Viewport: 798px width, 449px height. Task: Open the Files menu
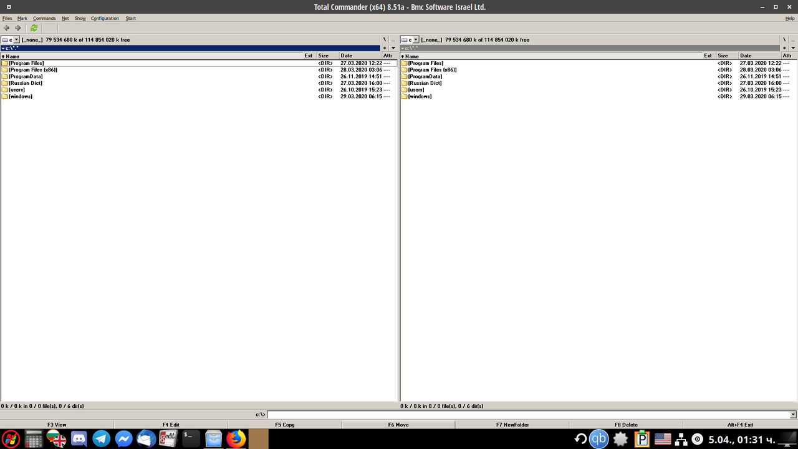(7, 18)
